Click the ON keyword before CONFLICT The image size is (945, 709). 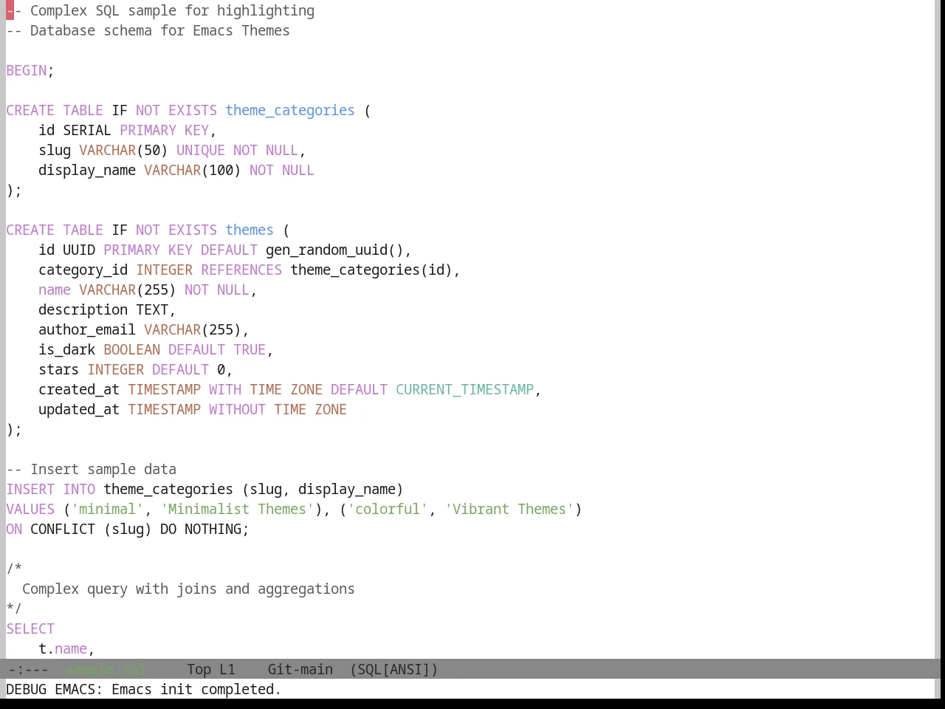[x=14, y=529]
